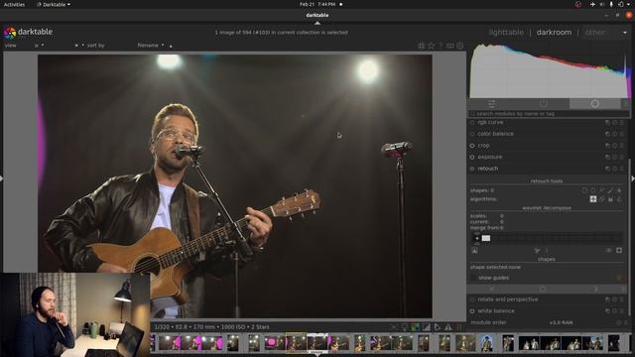635x357 pixels.
Task: Select the path shape retouch tool
Action: coord(602,190)
